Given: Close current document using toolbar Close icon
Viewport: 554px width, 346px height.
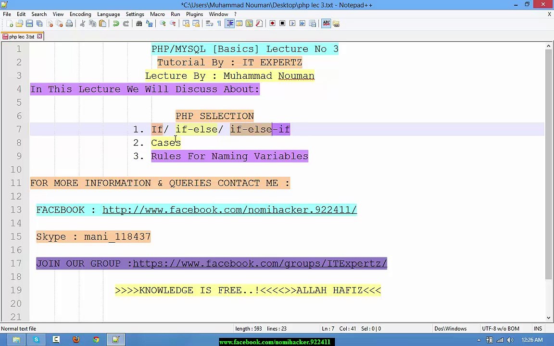Looking at the screenshot, I should tap(50, 24).
